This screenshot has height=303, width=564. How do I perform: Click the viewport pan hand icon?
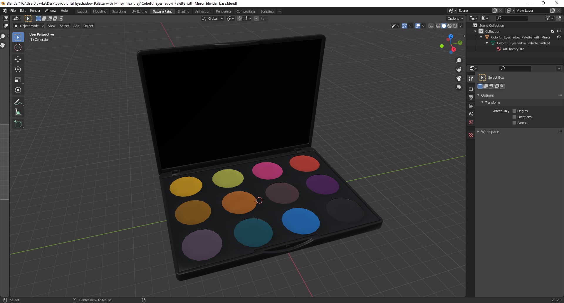459,69
